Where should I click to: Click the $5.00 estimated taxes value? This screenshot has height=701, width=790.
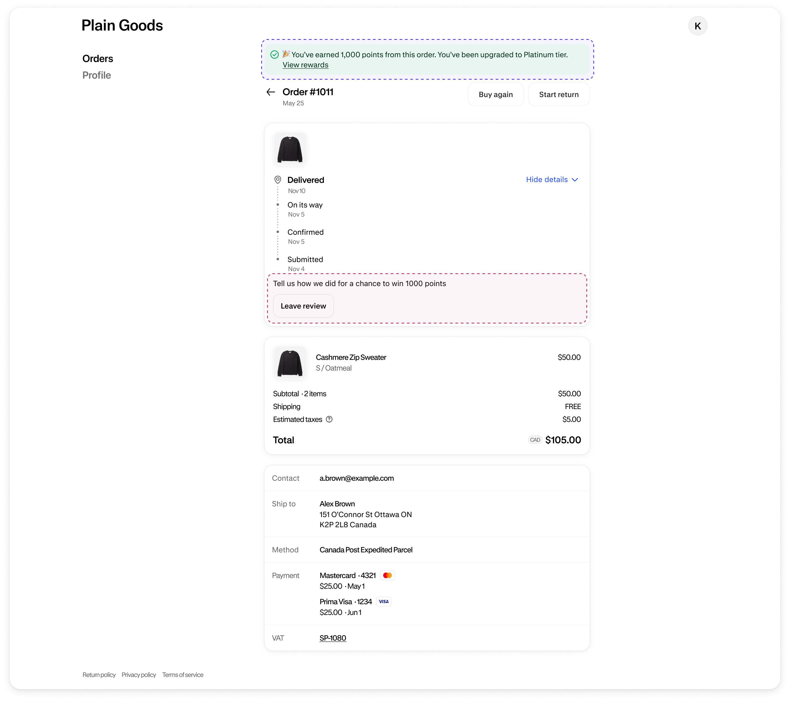click(572, 419)
